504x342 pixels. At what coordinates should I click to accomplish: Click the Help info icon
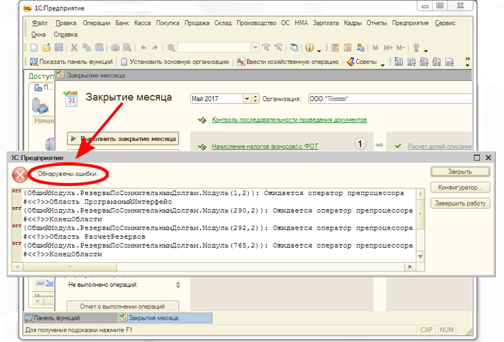point(309,48)
